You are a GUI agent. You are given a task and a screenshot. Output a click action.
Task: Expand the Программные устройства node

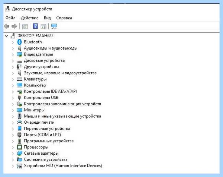(x=13, y=141)
